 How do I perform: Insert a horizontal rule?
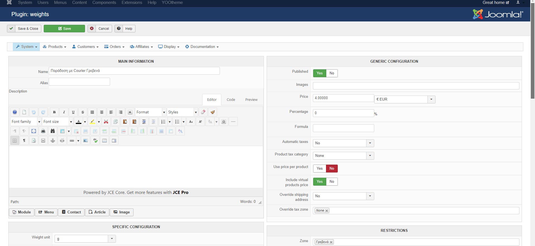[x=233, y=121]
